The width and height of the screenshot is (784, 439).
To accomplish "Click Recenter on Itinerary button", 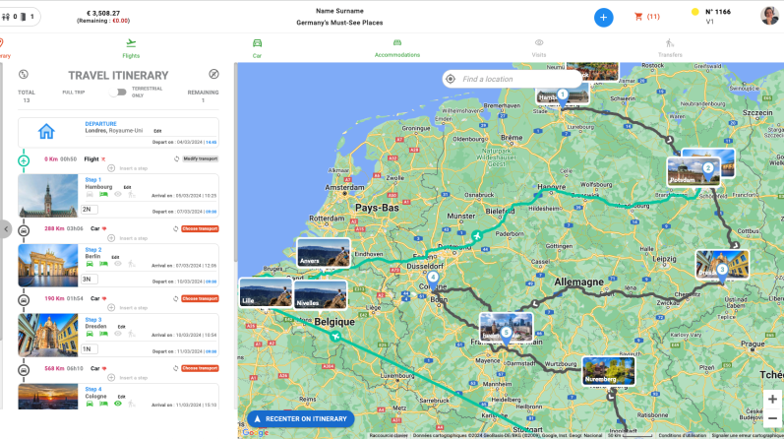I will 300,419.
